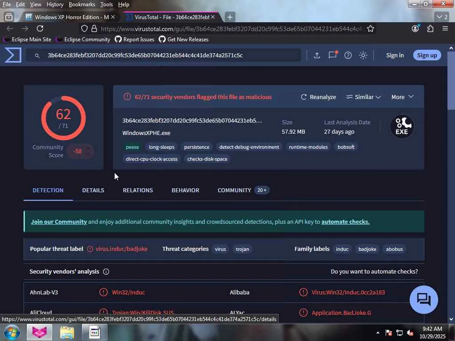Click the Sign in link
This screenshot has height=341, width=455.
[x=395, y=55]
